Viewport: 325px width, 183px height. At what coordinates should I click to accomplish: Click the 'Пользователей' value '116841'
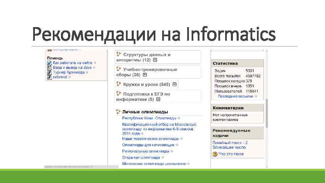[x=252, y=91]
